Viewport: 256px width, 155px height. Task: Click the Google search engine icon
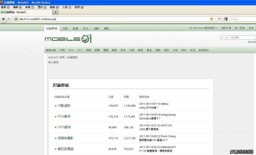coord(226,19)
